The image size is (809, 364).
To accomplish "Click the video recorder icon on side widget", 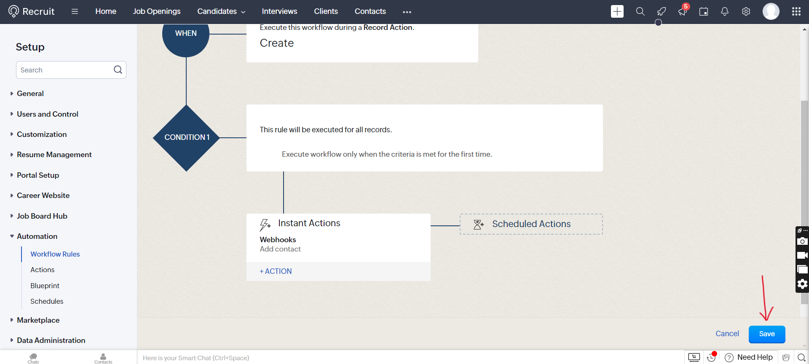I will pos(803,255).
